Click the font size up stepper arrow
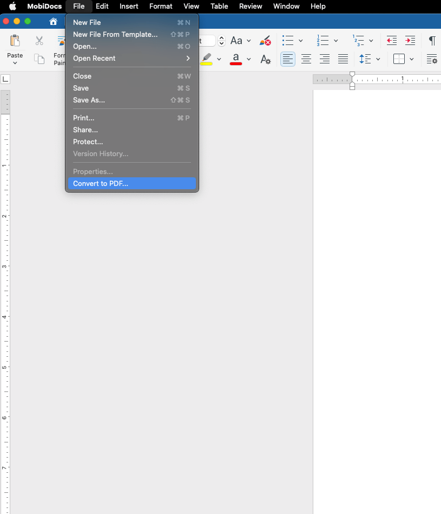 [221, 37]
